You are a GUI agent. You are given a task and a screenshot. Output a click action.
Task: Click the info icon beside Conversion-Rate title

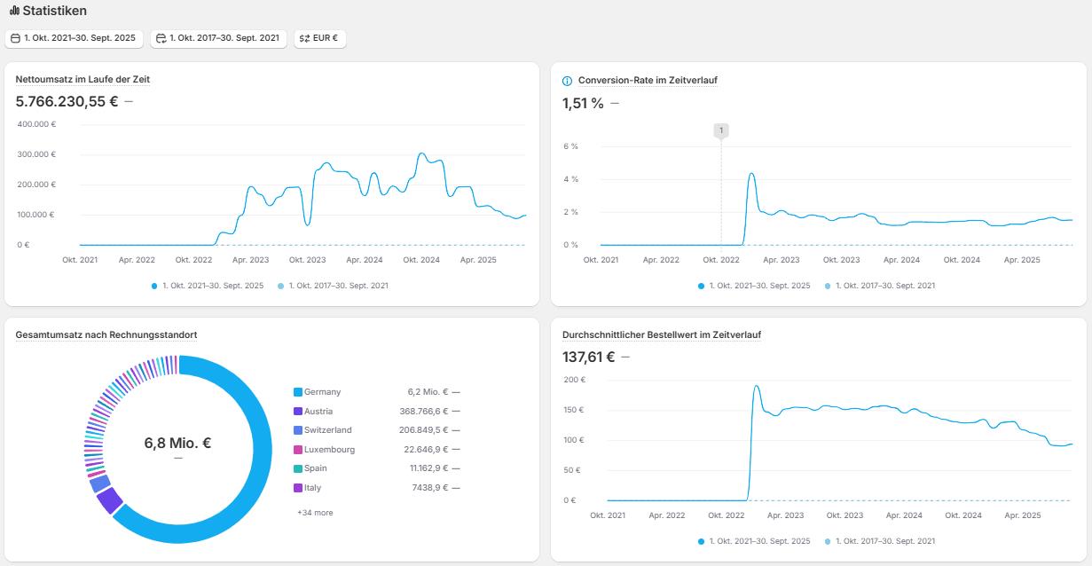click(568, 81)
